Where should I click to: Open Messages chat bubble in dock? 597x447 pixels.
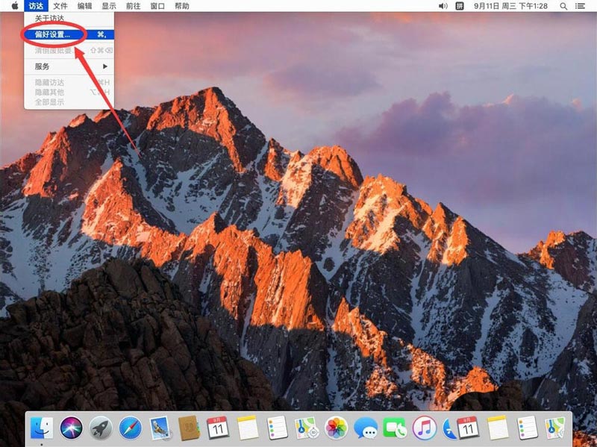pos(366,428)
